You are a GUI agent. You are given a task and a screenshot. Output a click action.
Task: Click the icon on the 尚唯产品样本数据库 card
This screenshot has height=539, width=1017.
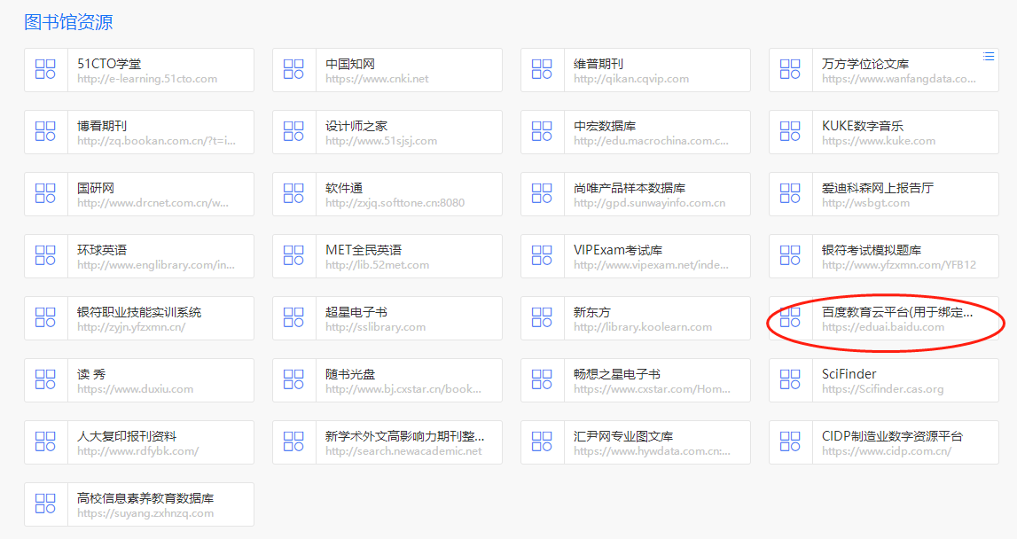(542, 193)
